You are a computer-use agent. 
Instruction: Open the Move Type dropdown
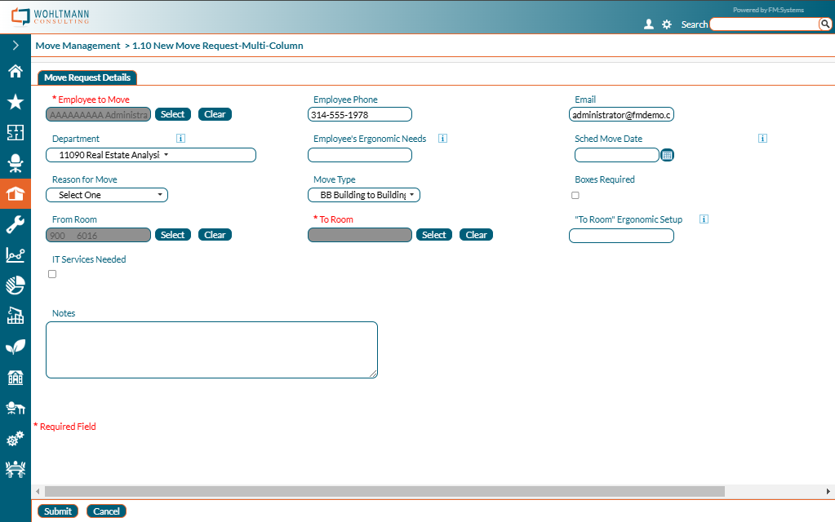364,195
